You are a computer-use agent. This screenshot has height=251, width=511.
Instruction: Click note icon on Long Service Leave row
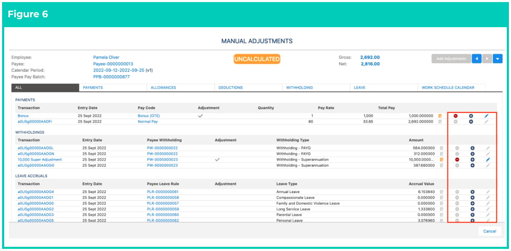(441, 209)
